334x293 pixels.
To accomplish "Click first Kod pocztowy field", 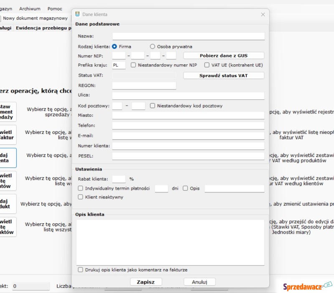I will pyautogui.click(x=117, y=106).
